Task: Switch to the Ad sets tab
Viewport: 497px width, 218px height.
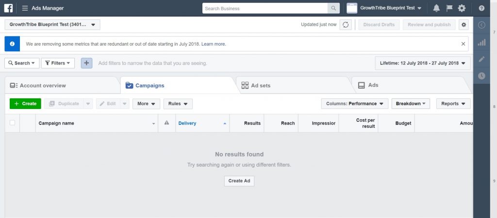Action: point(260,85)
